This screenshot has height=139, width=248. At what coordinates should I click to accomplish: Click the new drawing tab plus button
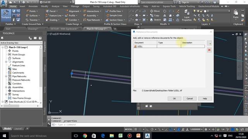click(115, 29)
